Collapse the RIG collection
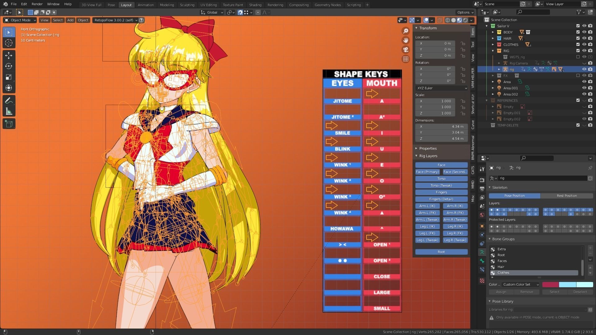Viewport: 596px width, 335px height. tap(493, 51)
